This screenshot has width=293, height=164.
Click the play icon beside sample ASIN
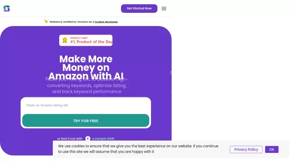(x=88, y=138)
